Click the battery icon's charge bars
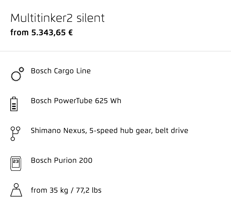231x213 pixels. click(14, 106)
